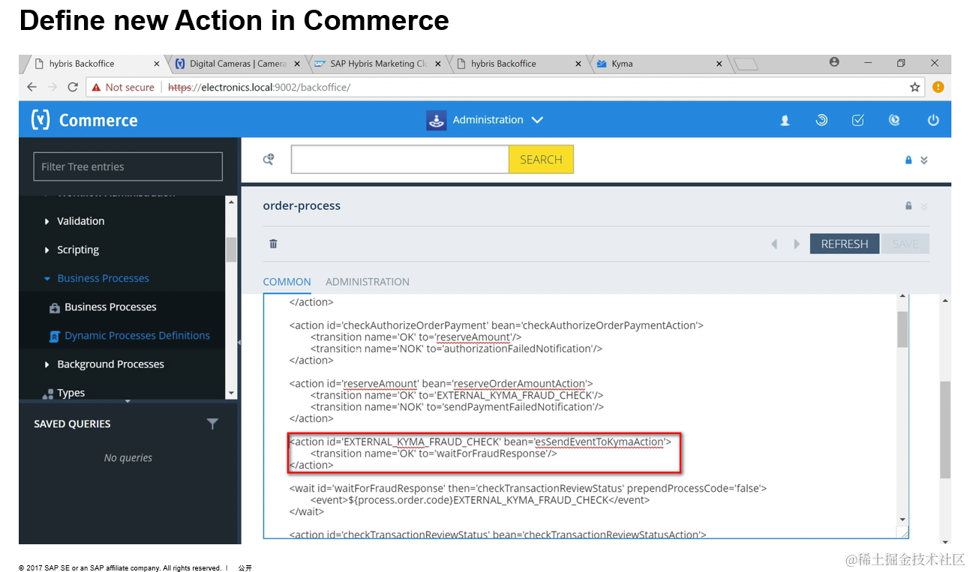This screenshot has width=970, height=572.
Task: Click the greyed SAVE button
Action: (x=905, y=244)
